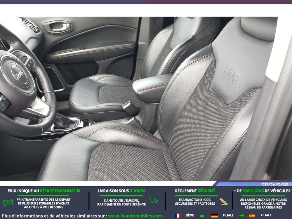Open the www.lb-automobiles.com link
Viewport: 292px width, 219px height.
coord(135,216)
